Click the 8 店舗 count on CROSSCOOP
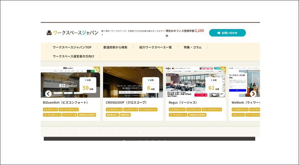Viewport: 299px width, 165px height. click(151, 88)
